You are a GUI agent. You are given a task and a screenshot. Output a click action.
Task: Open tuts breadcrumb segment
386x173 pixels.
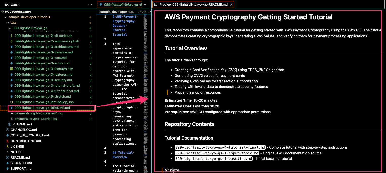pos(143,12)
